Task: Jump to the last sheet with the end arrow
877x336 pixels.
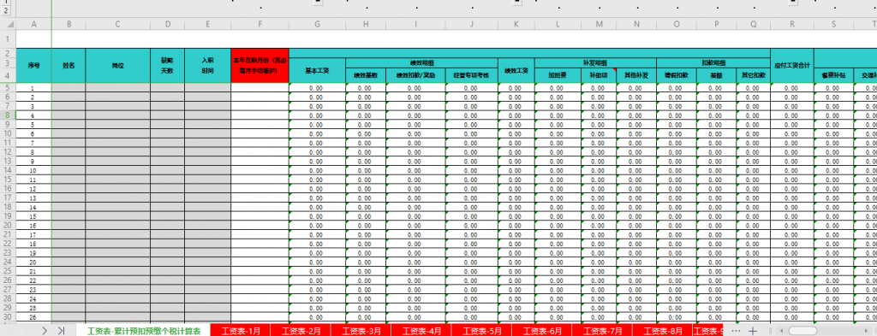Action: coord(62,330)
